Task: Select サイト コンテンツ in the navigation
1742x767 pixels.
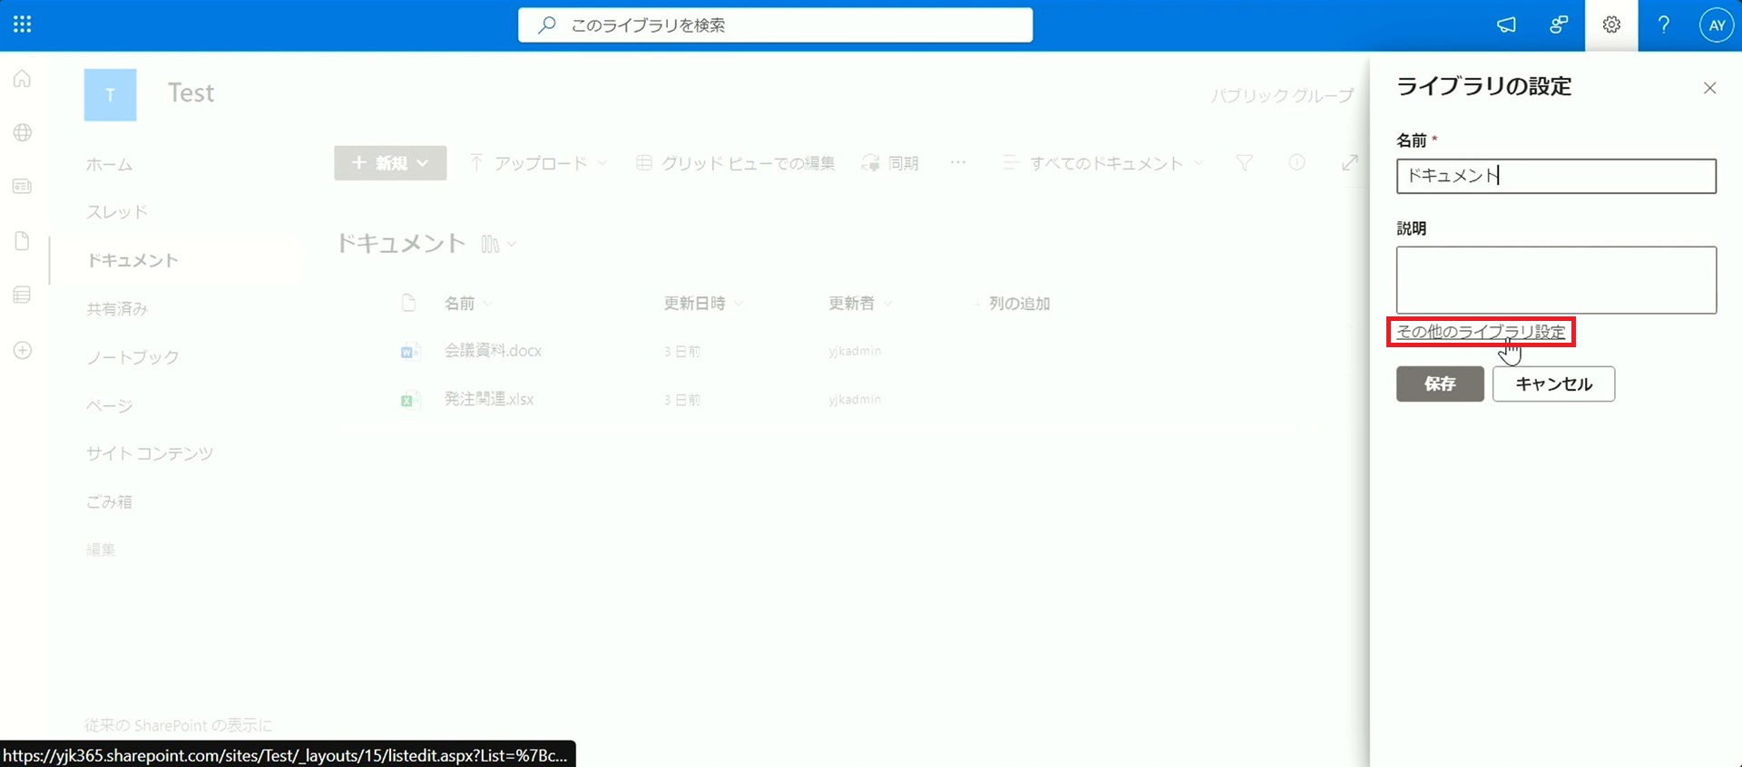Action: point(150,453)
